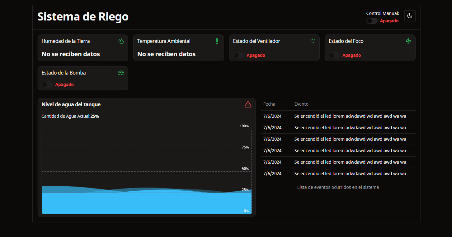Click the Control Manual label
The width and height of the screenshot is (452, 237).
coord(383,13)
